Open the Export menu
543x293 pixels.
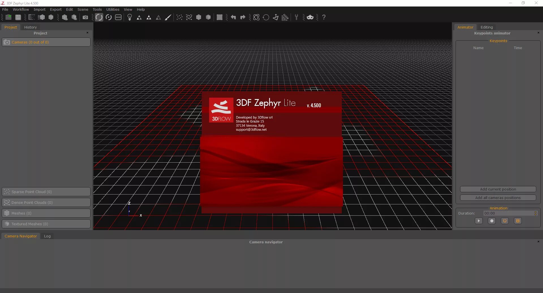click(56, 9)
